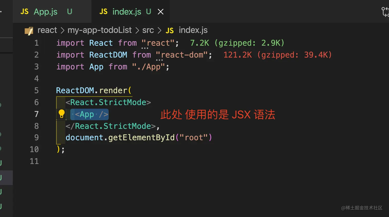Click the 121.2K gzipped import cost text
389x217 pixels.
278,55
